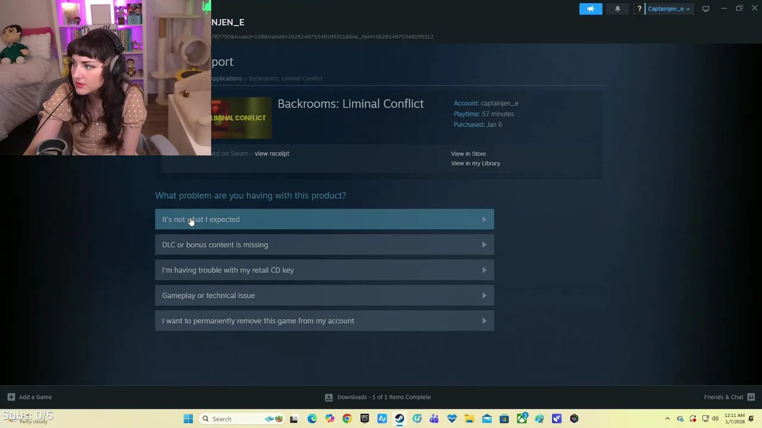Viewport: 762px width, 428px height.
Task: Open File Explorer from the taskbar
Action: (469, 419)
